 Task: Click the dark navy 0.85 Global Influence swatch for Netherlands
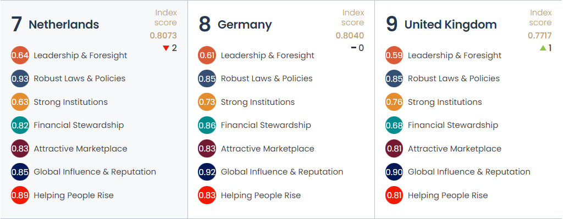pos(20,172)
